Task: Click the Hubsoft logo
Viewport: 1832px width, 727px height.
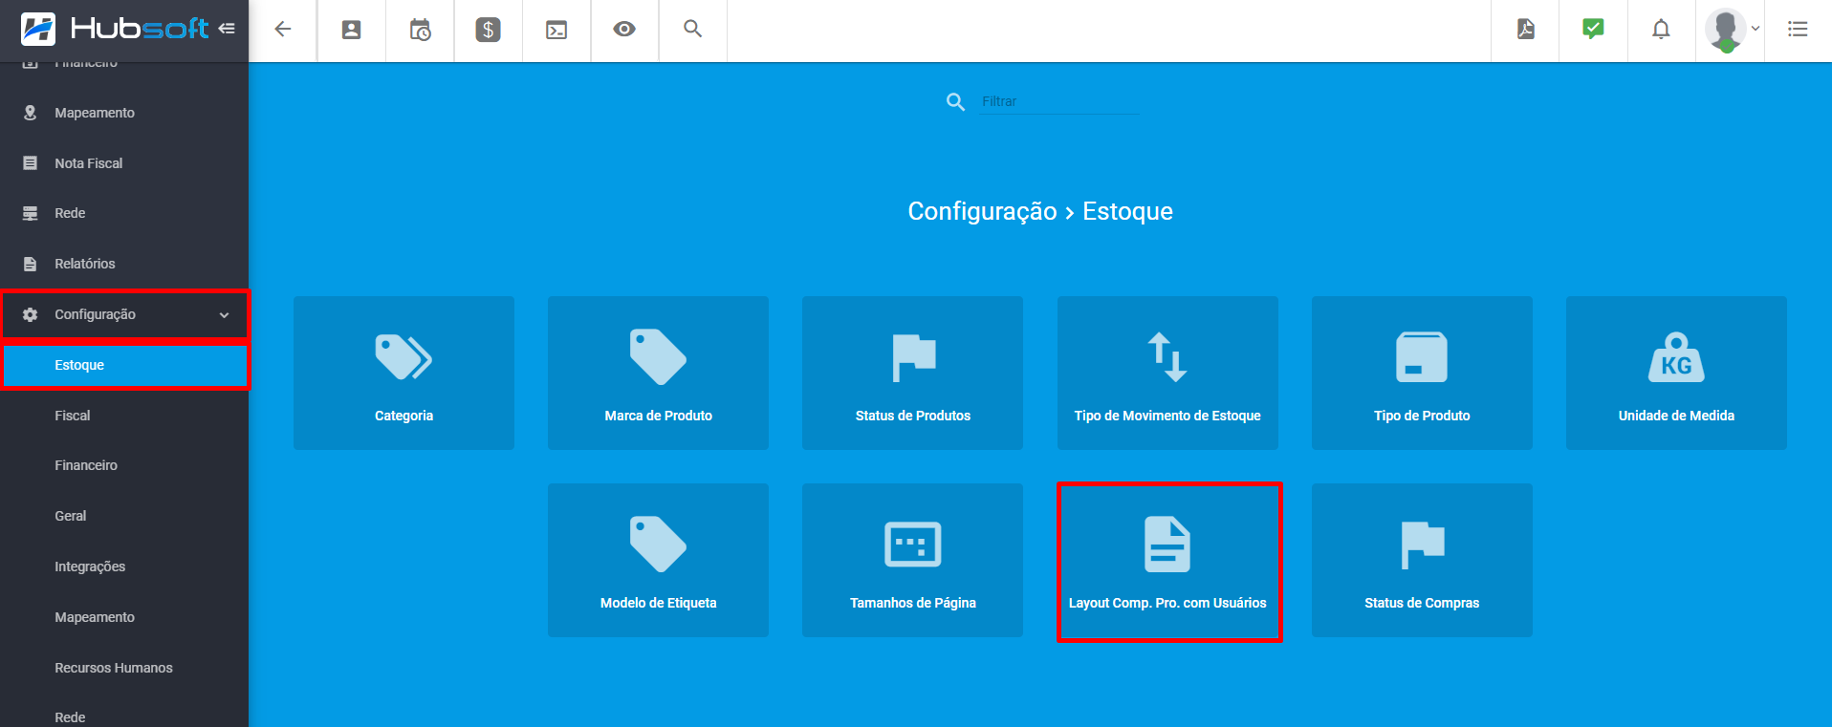Action: [x=115, y=29]
